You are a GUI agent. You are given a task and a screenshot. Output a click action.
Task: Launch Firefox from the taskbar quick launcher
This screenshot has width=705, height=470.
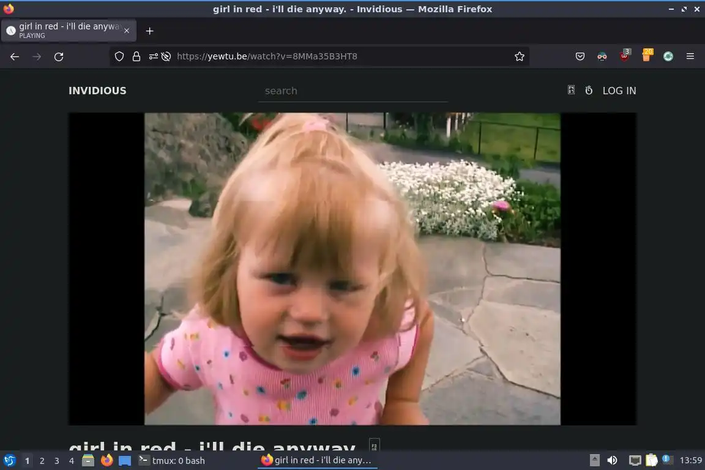107,460
